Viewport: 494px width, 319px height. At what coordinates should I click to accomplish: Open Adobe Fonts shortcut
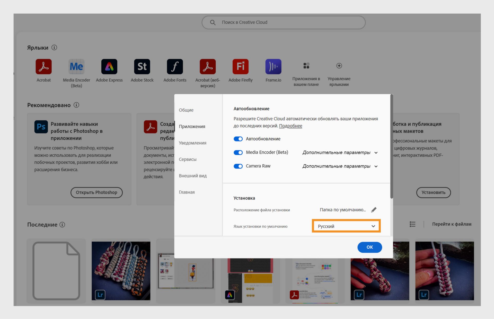pos(175,66)
